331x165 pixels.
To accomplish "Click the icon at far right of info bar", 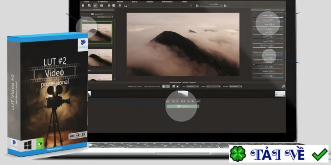I will 283,86.
